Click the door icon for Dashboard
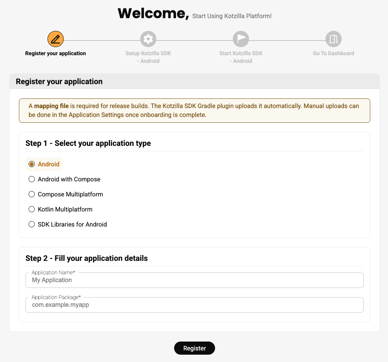Viewport: 388px width, 362px height. click(334, 39)
